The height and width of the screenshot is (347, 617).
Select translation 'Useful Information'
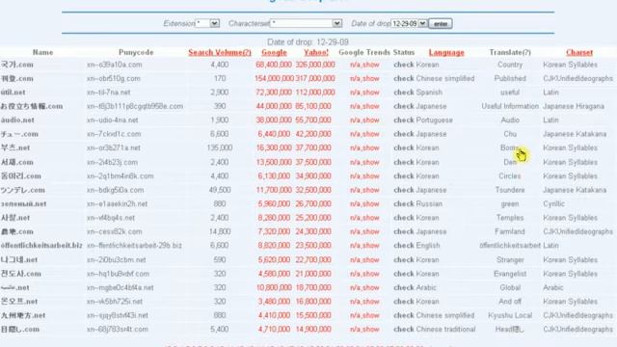point(510,106)
